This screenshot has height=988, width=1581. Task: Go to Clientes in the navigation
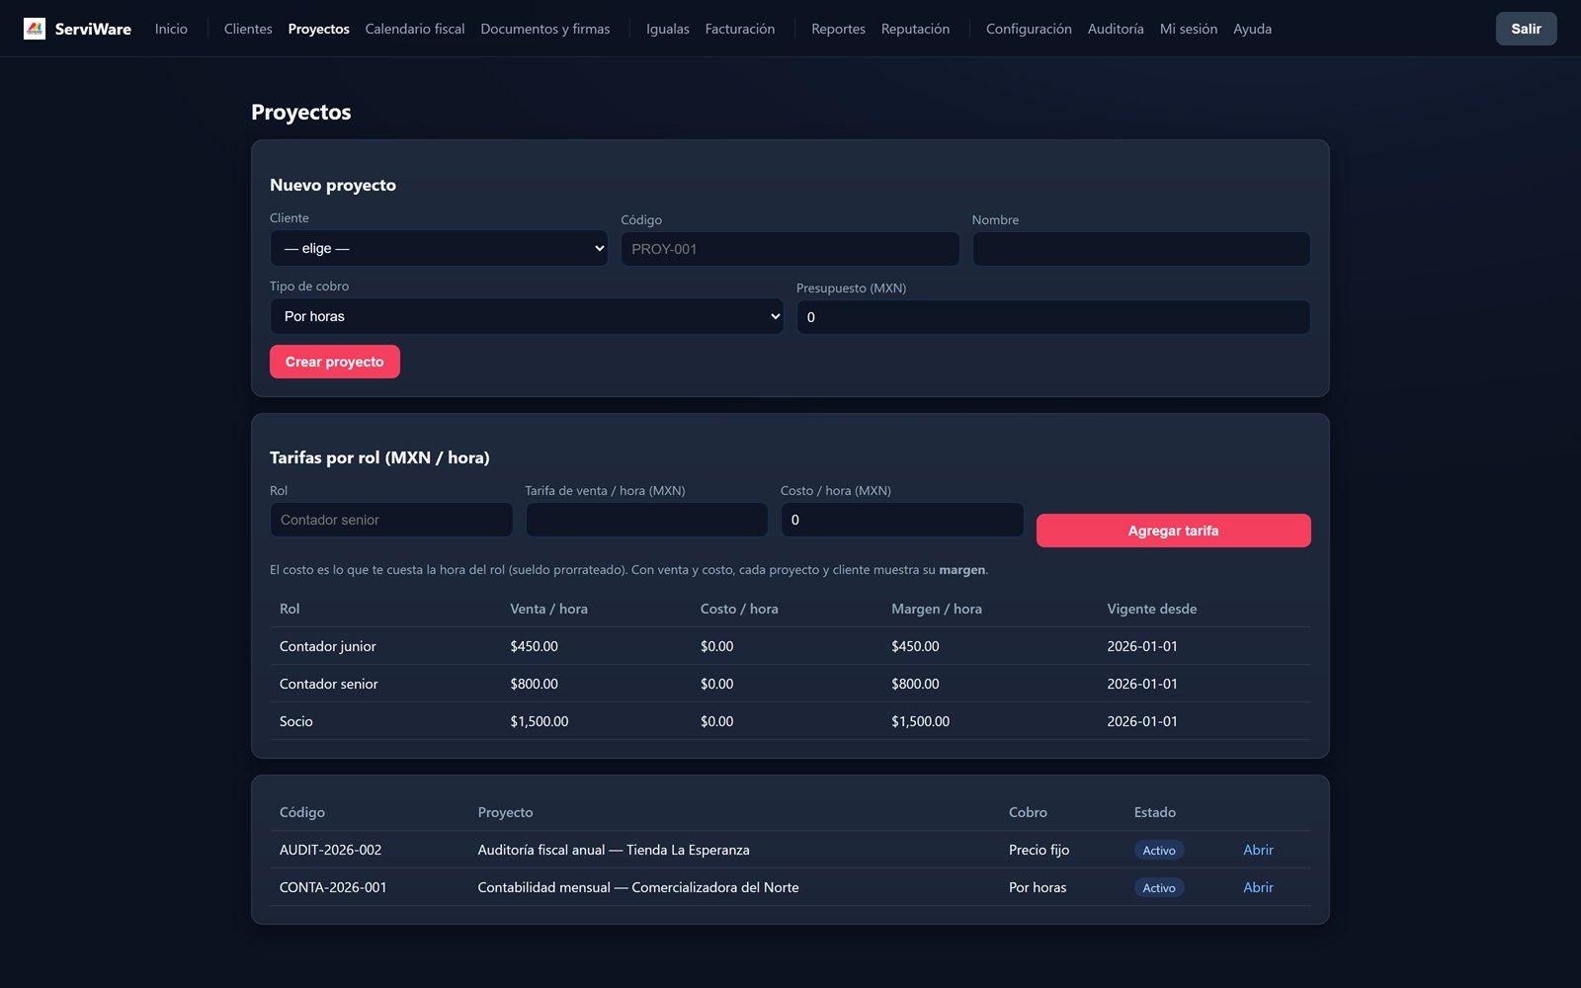click(248, 29)
